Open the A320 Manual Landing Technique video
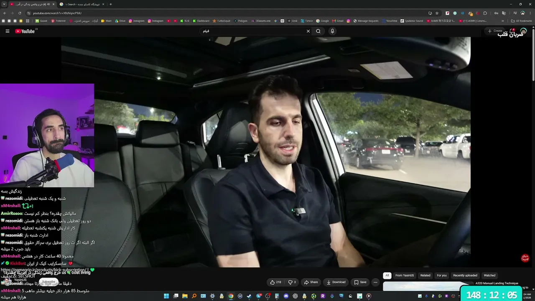The image size is (535, 301). tap(497, 283)
